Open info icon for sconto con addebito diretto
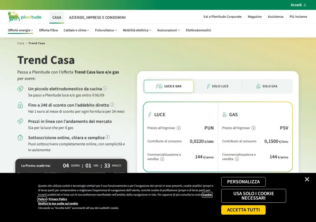The width and height of the screenshot is (316, 222). (x=112, y=105)
